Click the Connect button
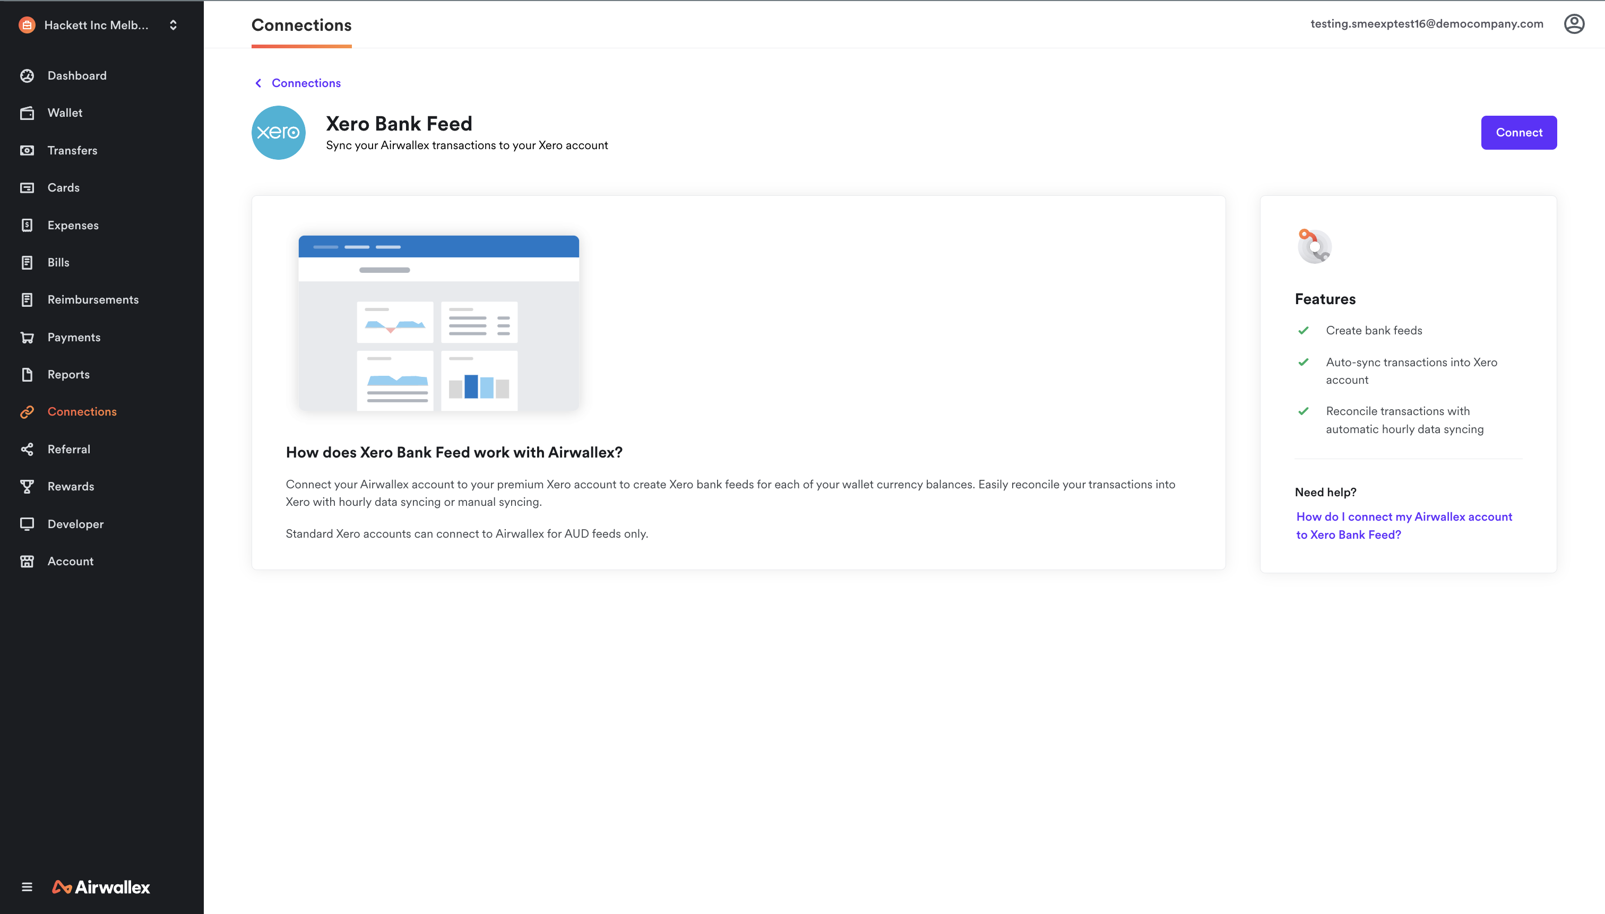 click(1518, 133)
